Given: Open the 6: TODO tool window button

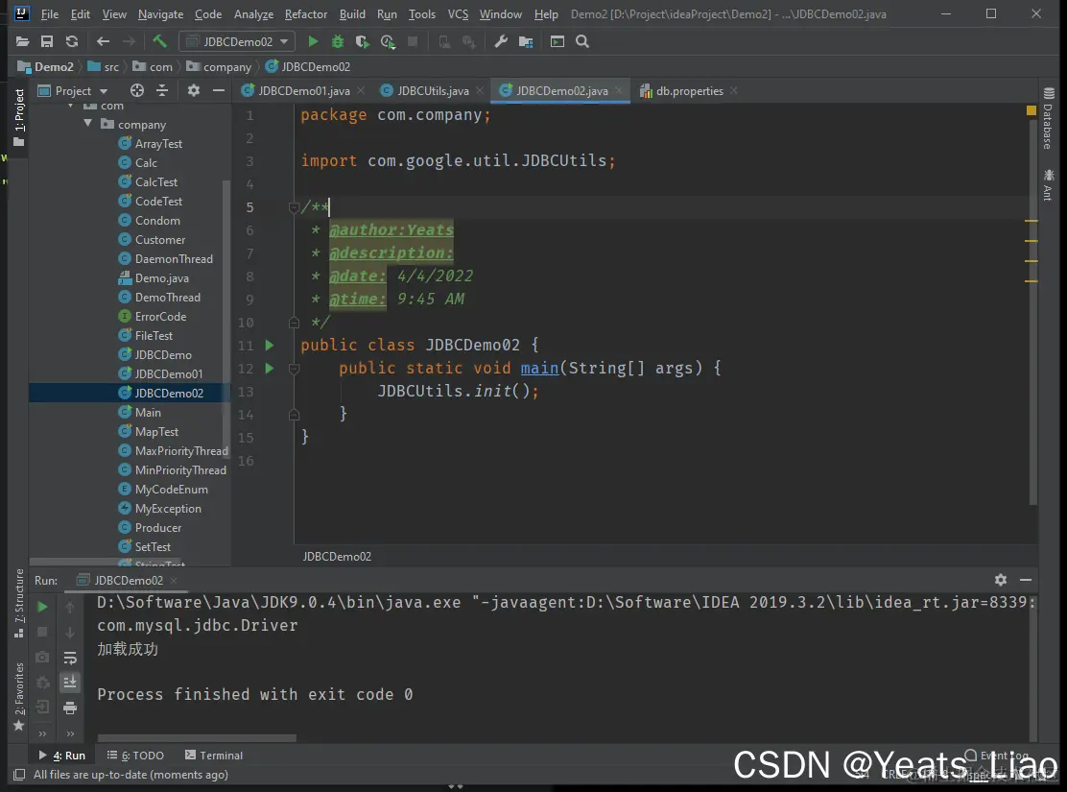Looking at the screenshot, I should pyautogui.click(x=135, y=756).
